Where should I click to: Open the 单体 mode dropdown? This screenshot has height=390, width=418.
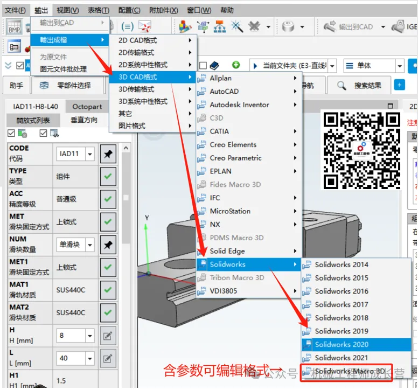[400, 66]
